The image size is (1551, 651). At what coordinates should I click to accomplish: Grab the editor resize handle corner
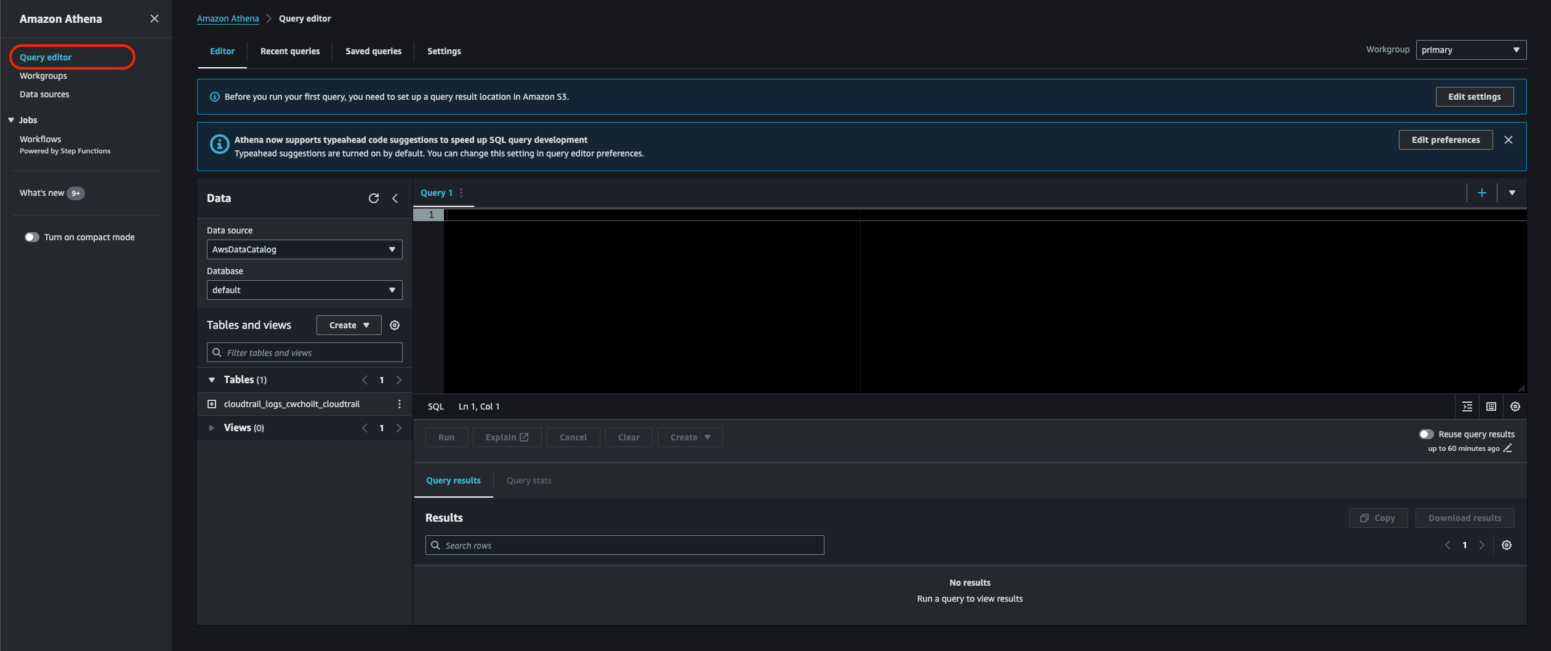coord(1521,388)
